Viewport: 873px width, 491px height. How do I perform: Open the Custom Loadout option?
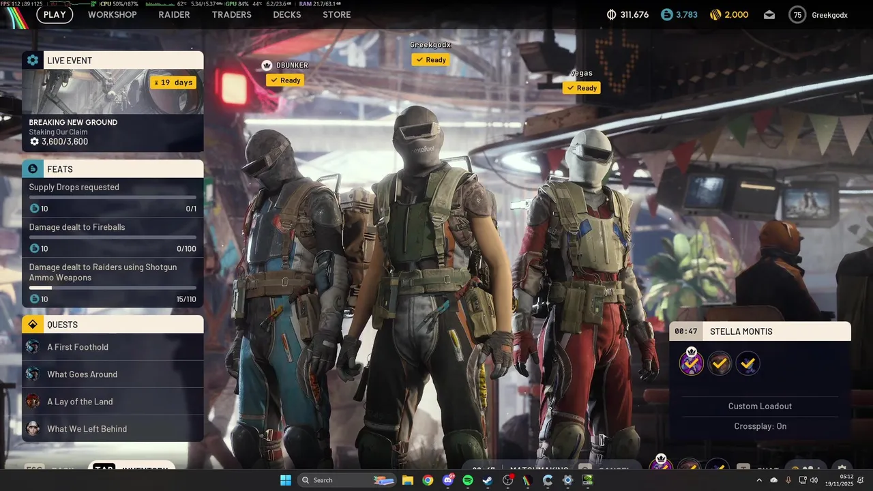click(760, 406)
